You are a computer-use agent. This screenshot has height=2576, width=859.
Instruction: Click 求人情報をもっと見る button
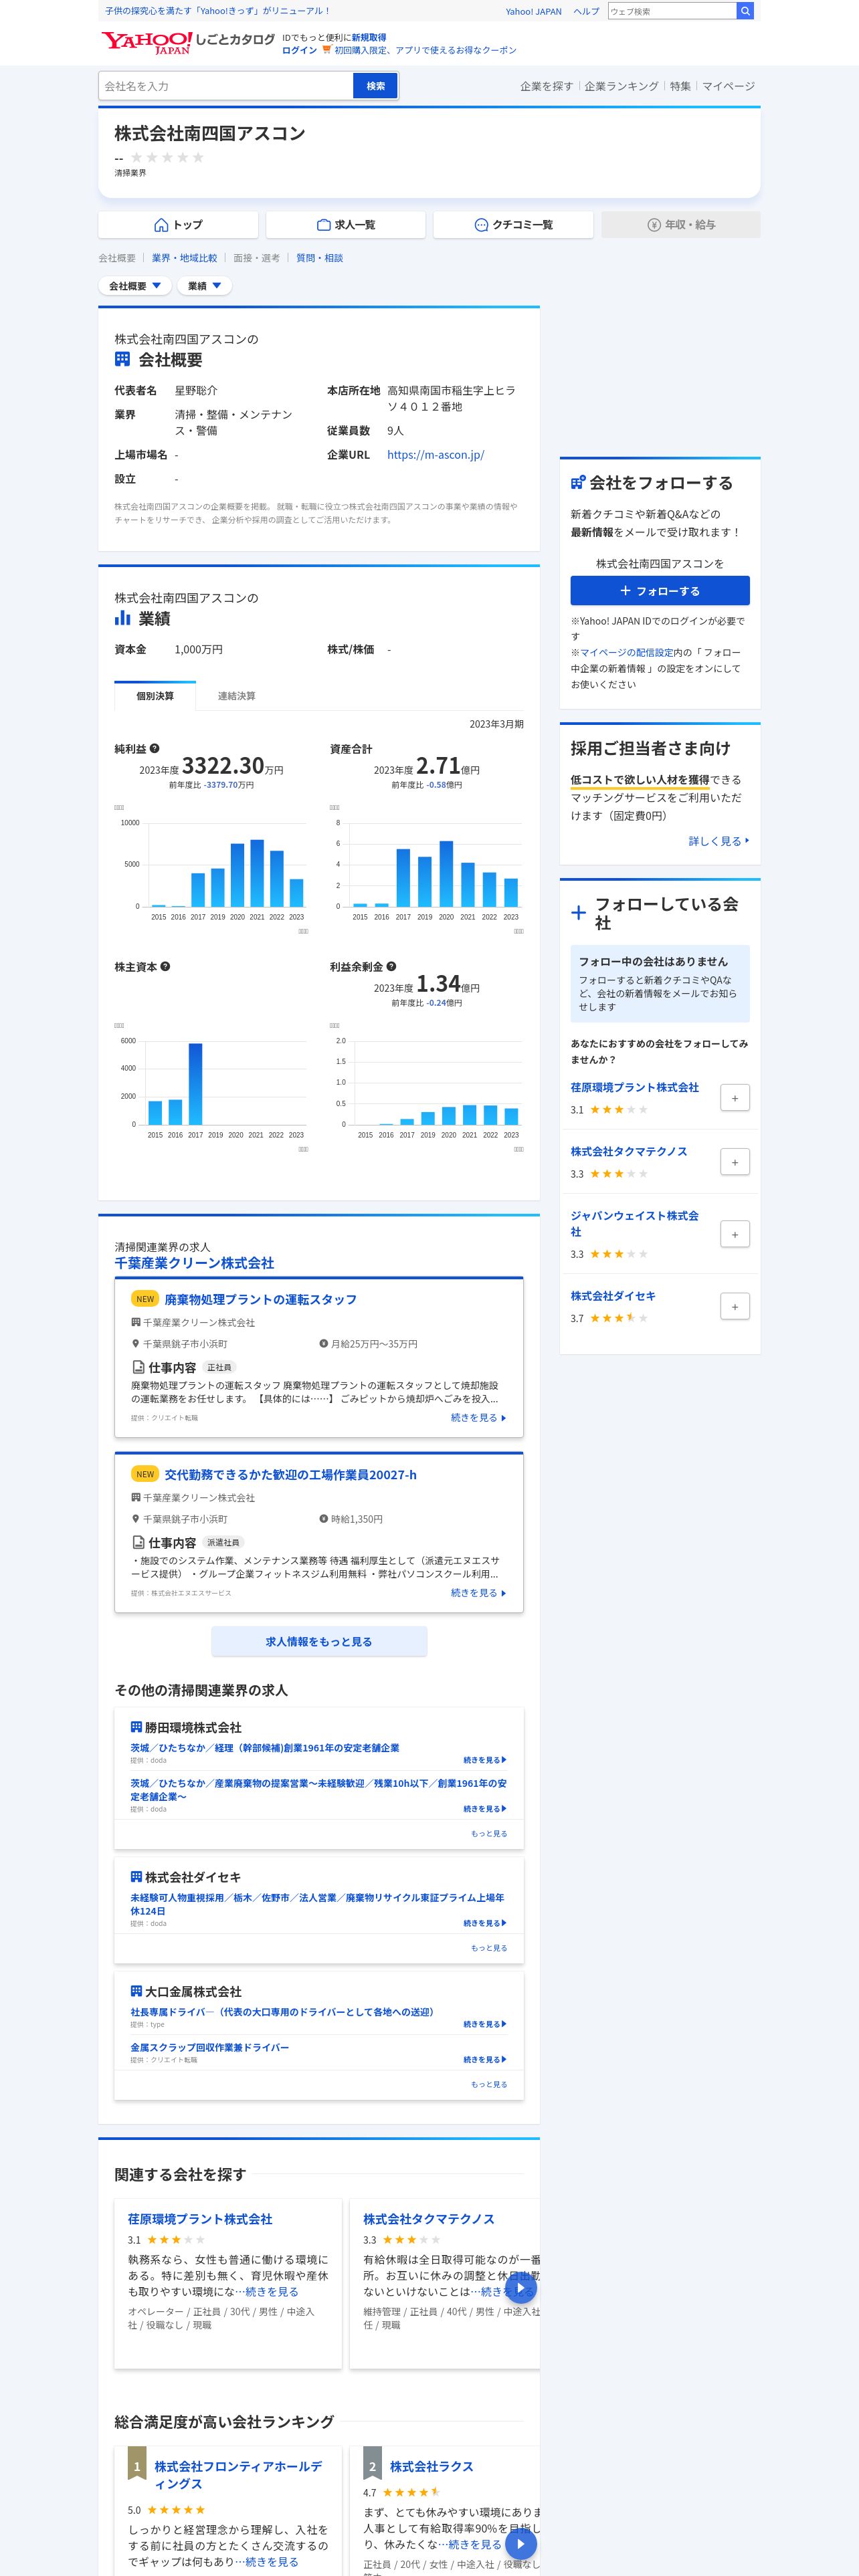click(x=319, y=1641)
